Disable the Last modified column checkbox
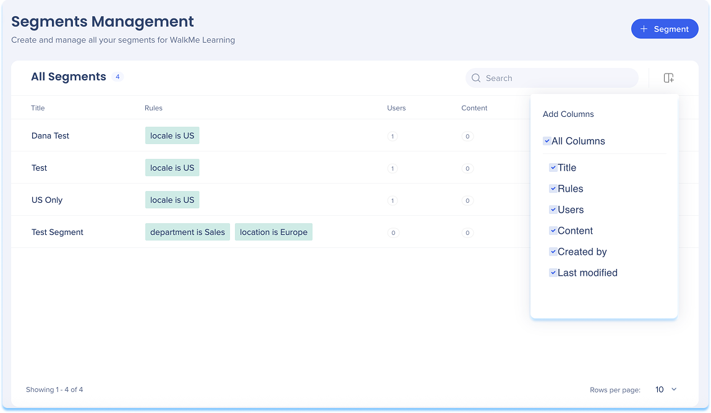The height and width of the screenshot is (413, 711). tap(553, 273)
